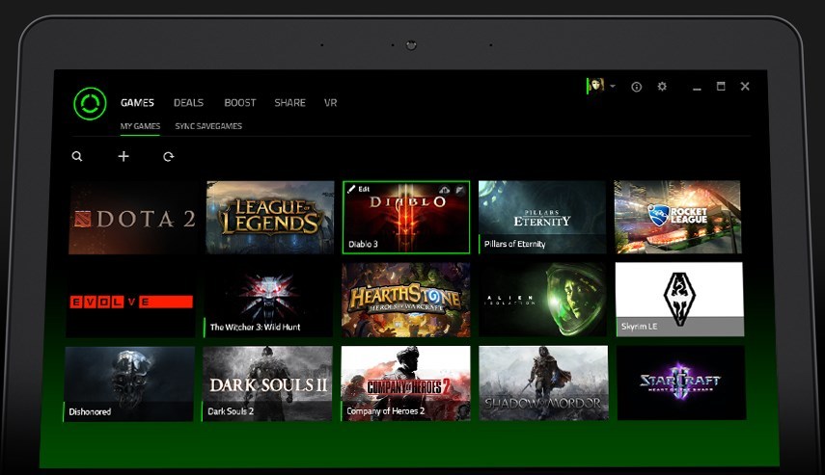Add a new game with plus icon

click(x=124, y=156)
